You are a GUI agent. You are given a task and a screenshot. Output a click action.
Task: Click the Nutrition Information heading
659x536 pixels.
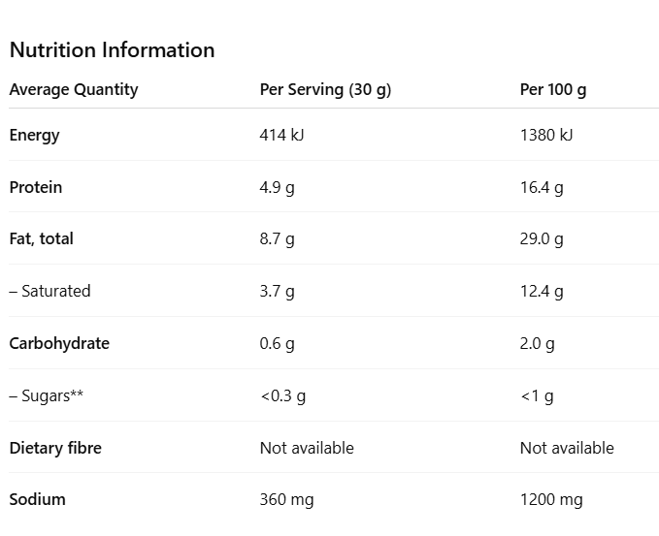click(112, 50)
